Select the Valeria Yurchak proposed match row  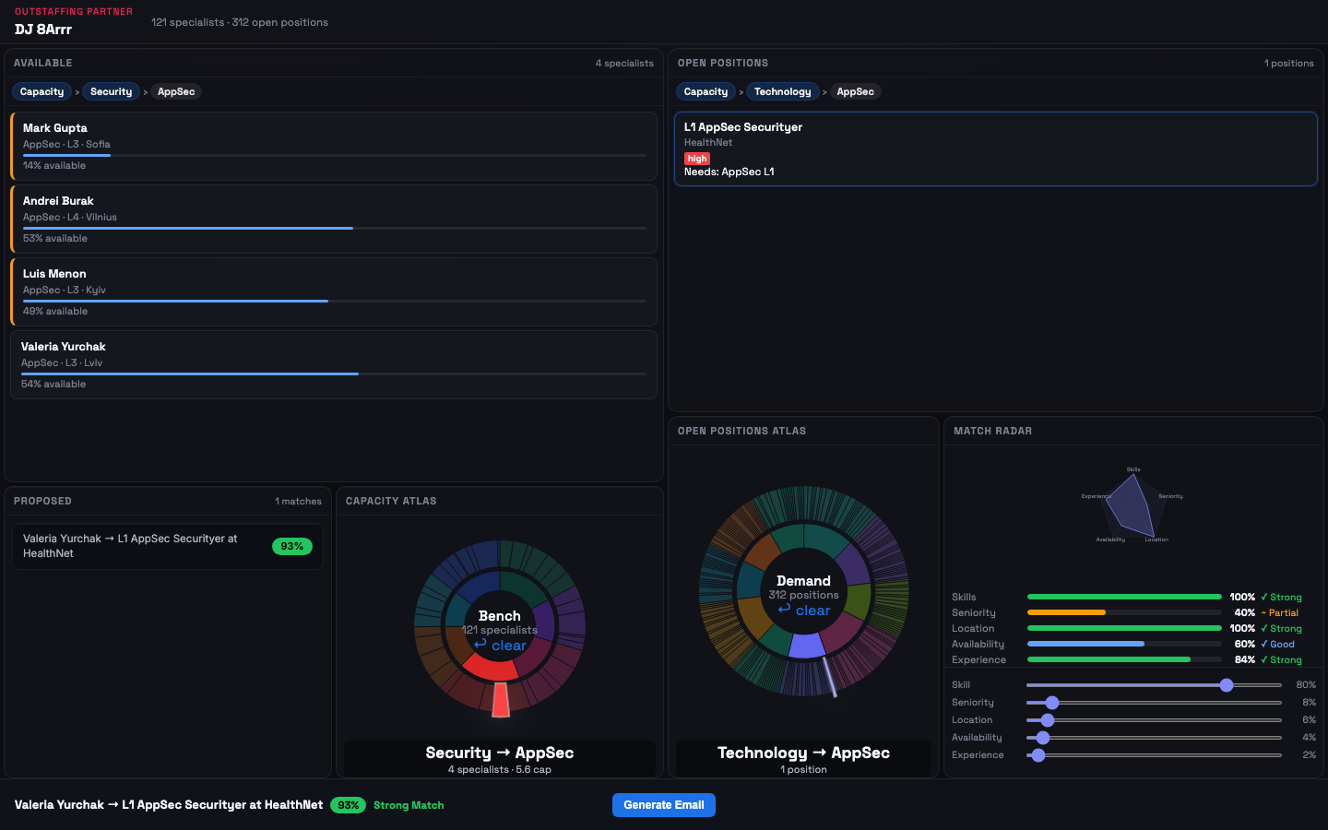pyautogui.click(x=168, y=546)
